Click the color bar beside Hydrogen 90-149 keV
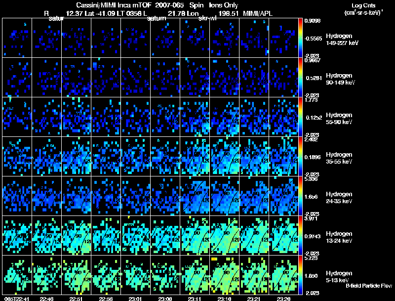 pos(300,78)
